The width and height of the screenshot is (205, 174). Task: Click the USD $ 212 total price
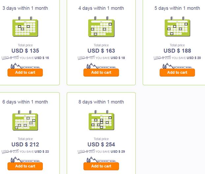point(25,144)
